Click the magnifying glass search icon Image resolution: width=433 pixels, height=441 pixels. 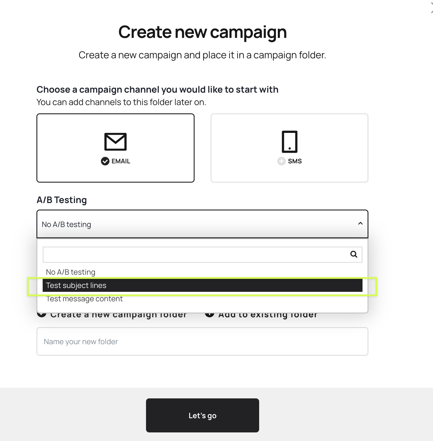354,254
